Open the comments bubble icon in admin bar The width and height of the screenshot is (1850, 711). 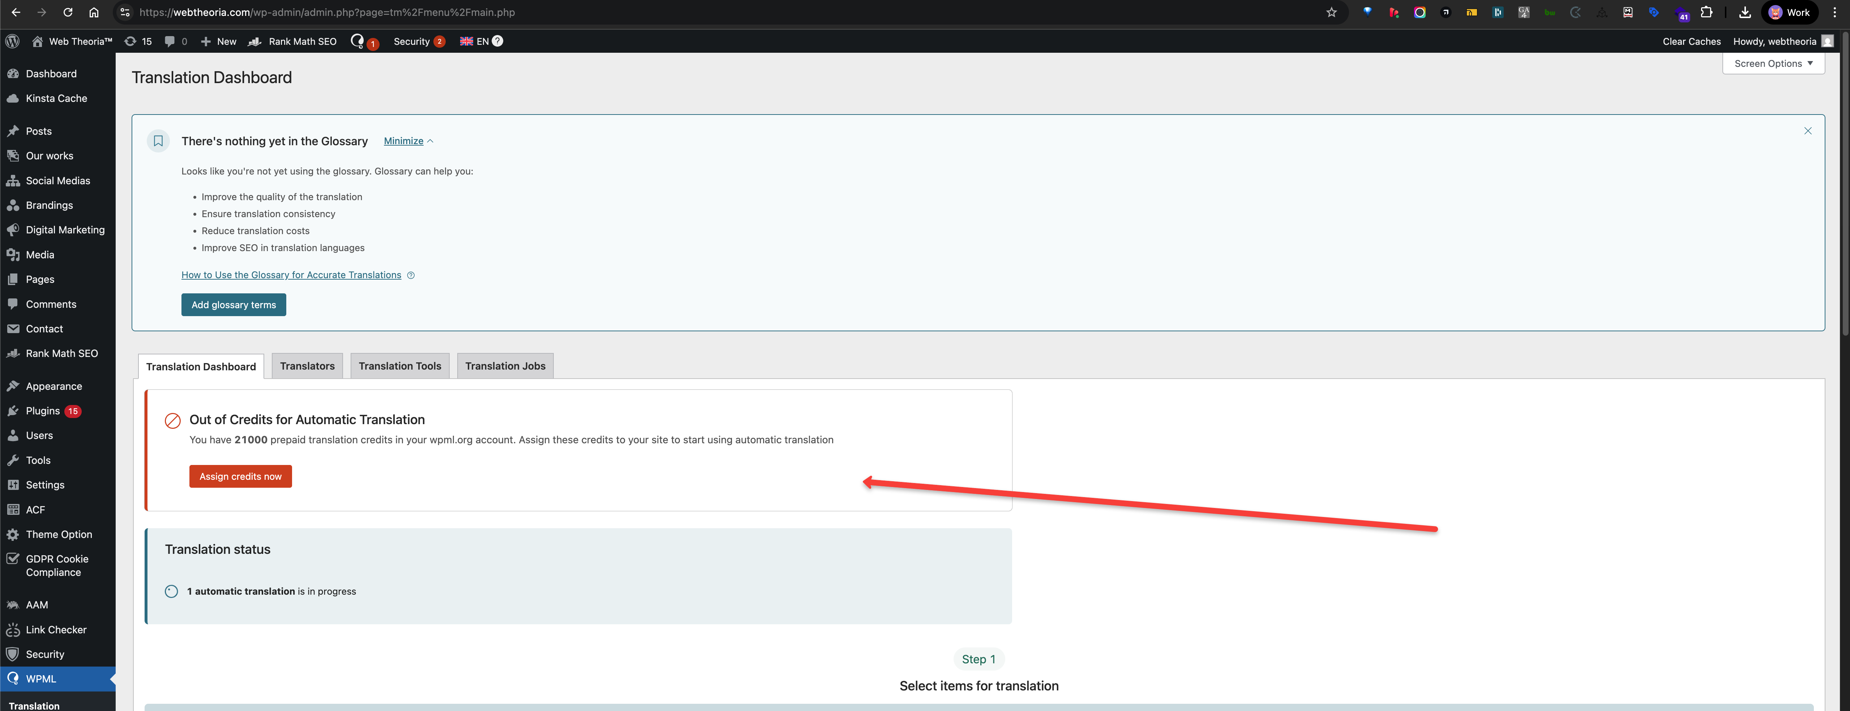[170, 41]
